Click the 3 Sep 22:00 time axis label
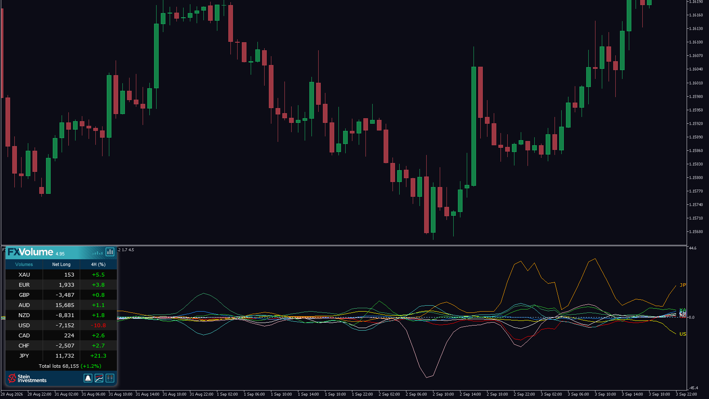Screen dimensions: 709x399 (x=687, y=394)
